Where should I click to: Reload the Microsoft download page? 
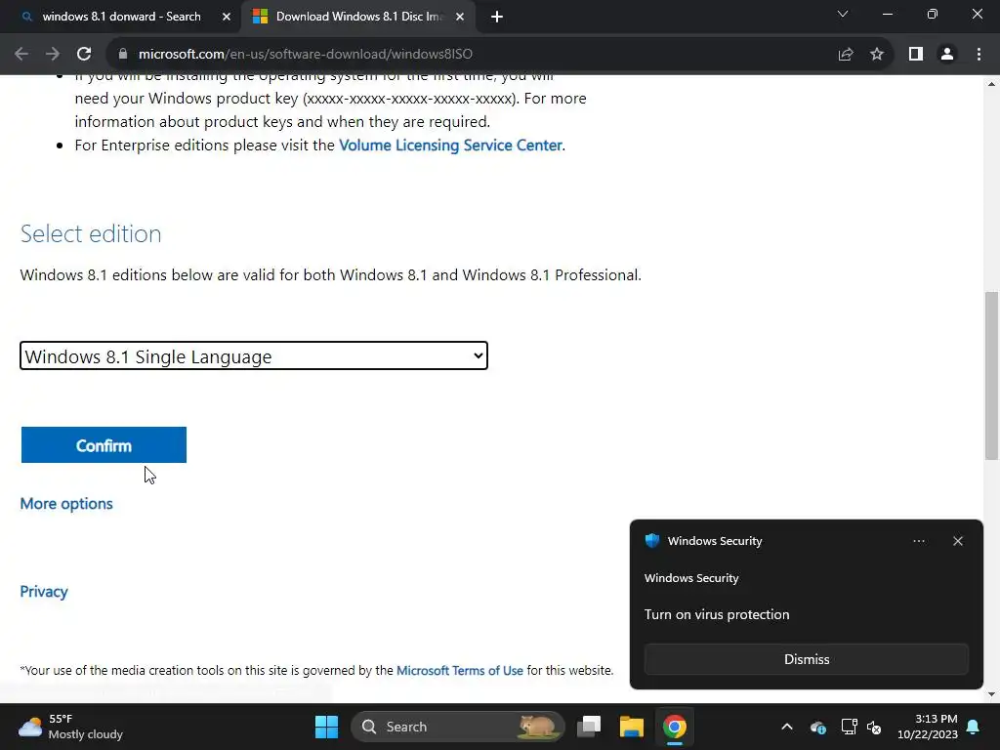(84, 55)
